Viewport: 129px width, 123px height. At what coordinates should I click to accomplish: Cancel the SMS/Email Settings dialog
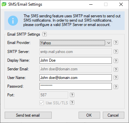click(x=113, y=115)
